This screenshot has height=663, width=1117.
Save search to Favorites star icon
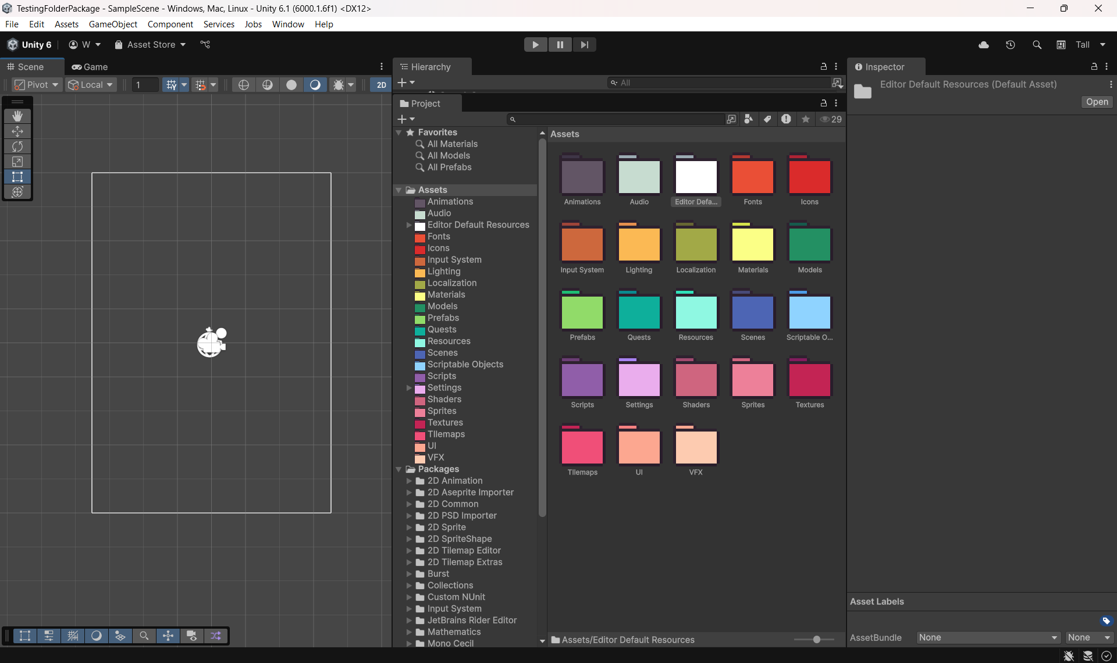point(806,119)
